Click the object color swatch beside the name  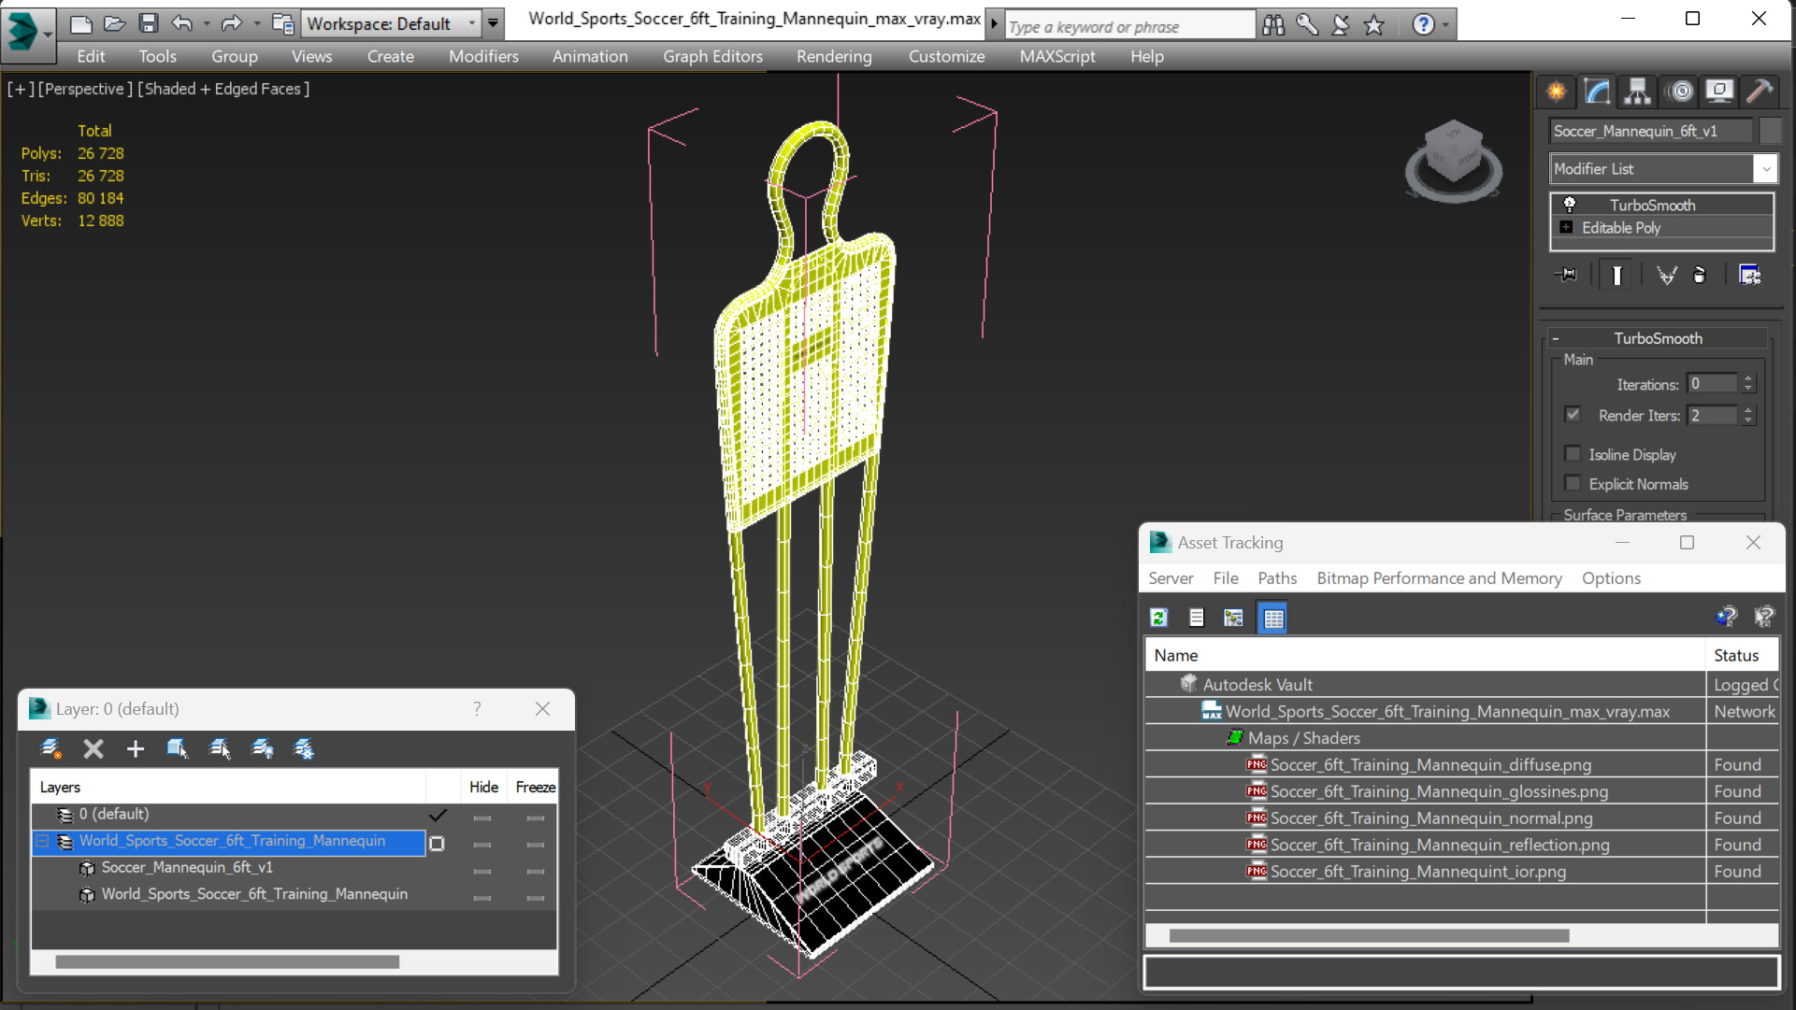tap(1770, 131)
